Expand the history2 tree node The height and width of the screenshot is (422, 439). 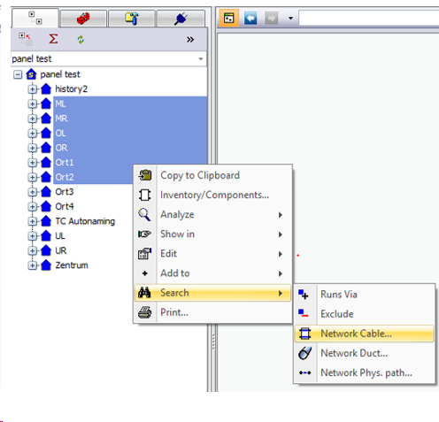click(32, 89)
